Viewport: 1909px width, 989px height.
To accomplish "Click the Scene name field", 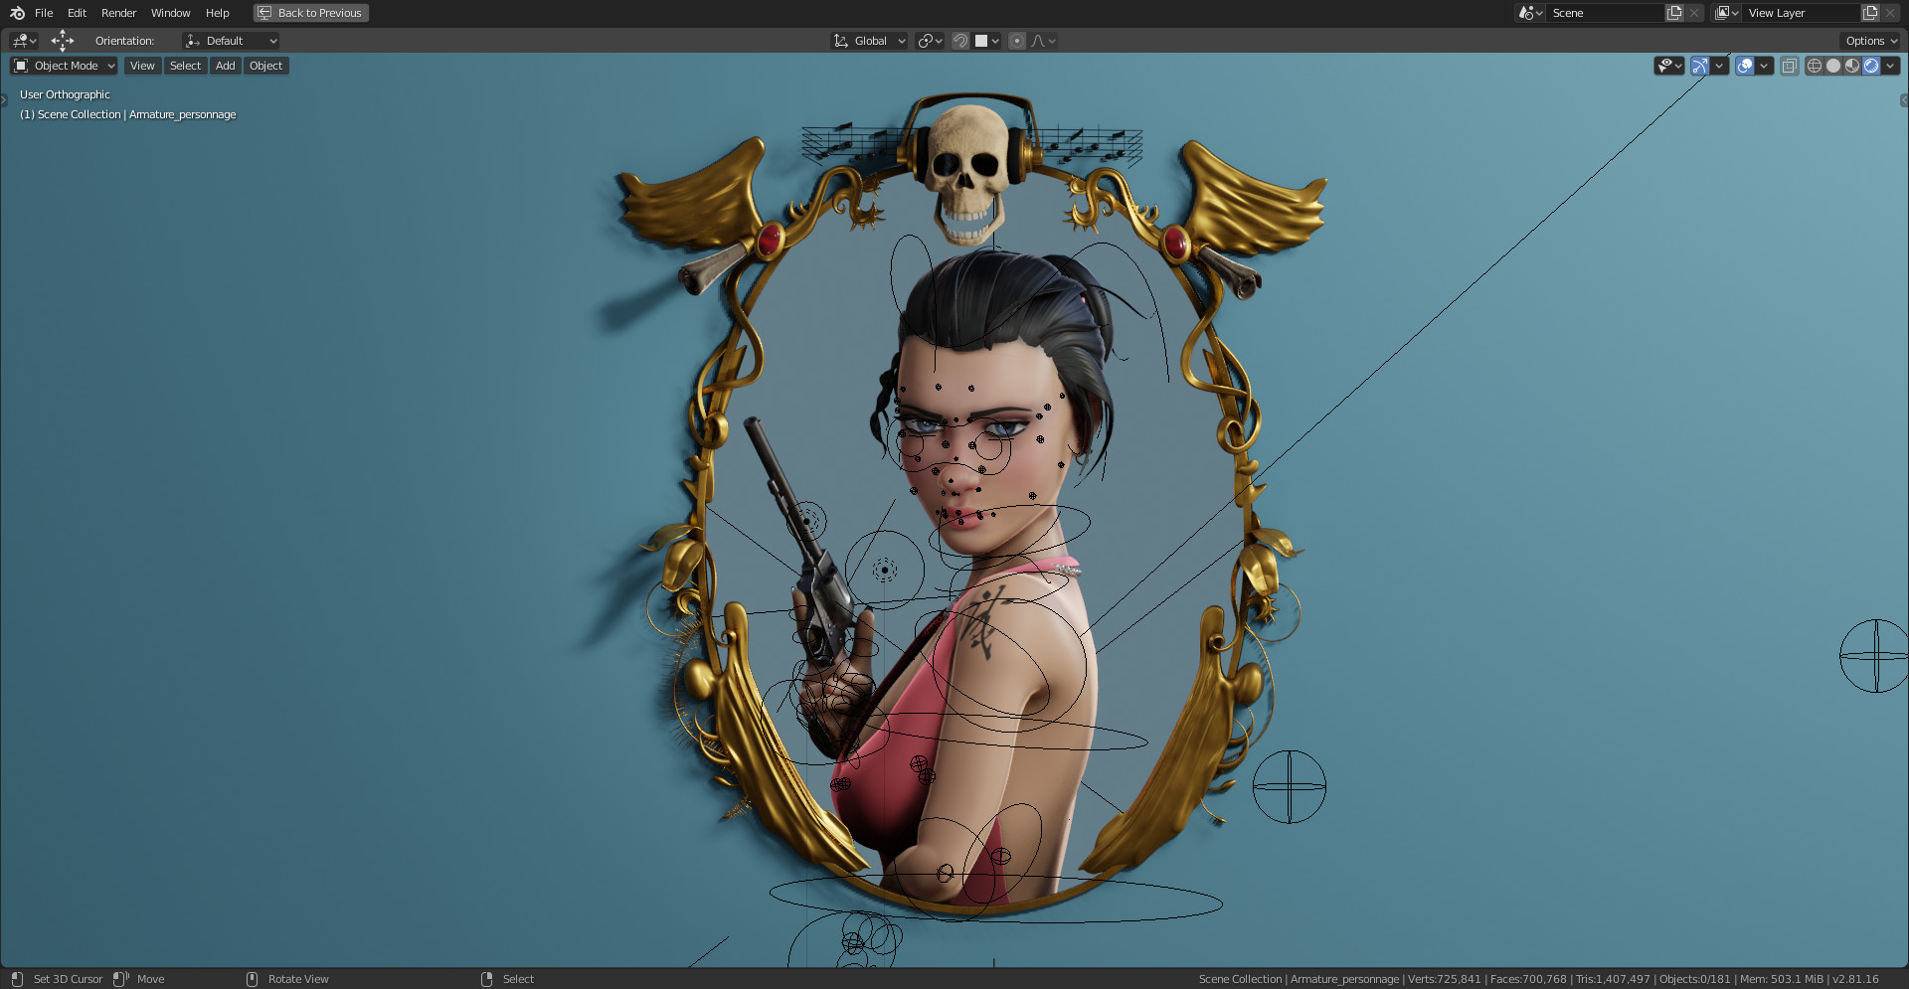I will 1605,13.
